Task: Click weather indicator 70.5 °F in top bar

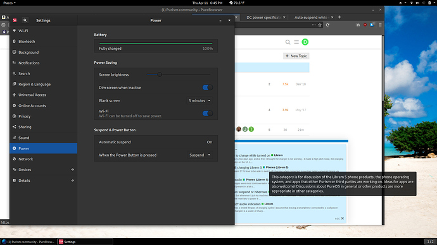Action: coord(237,3)
